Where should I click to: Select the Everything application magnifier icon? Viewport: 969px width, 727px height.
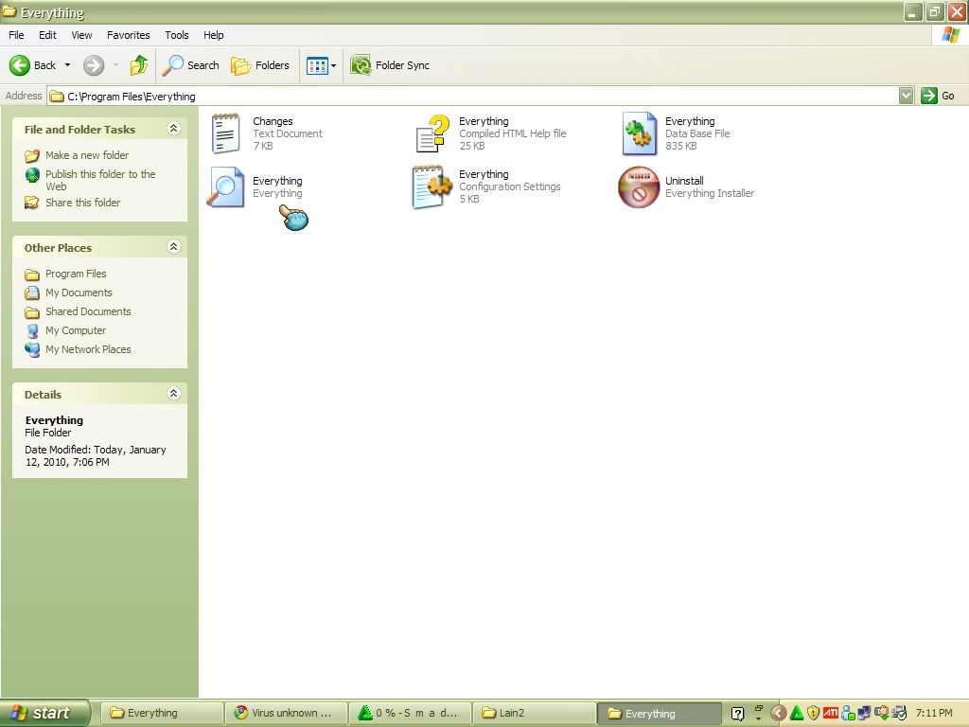coord(225,186)
